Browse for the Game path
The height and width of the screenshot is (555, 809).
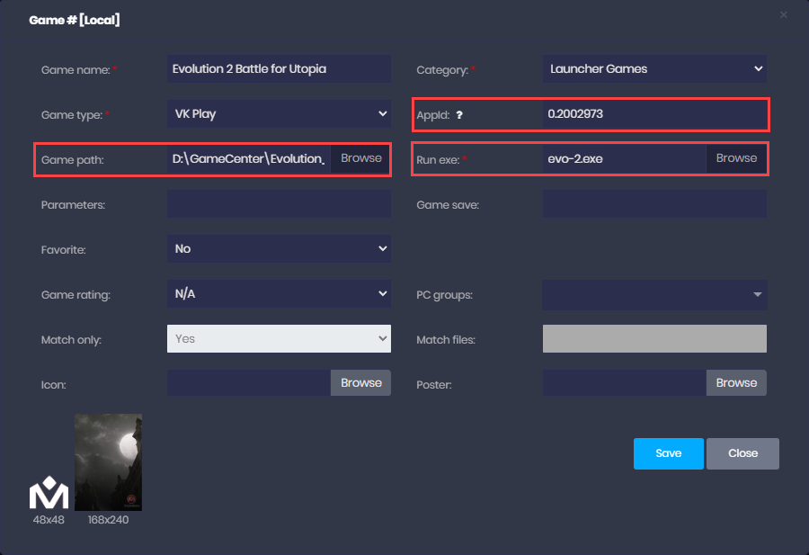tap(360, 158)
